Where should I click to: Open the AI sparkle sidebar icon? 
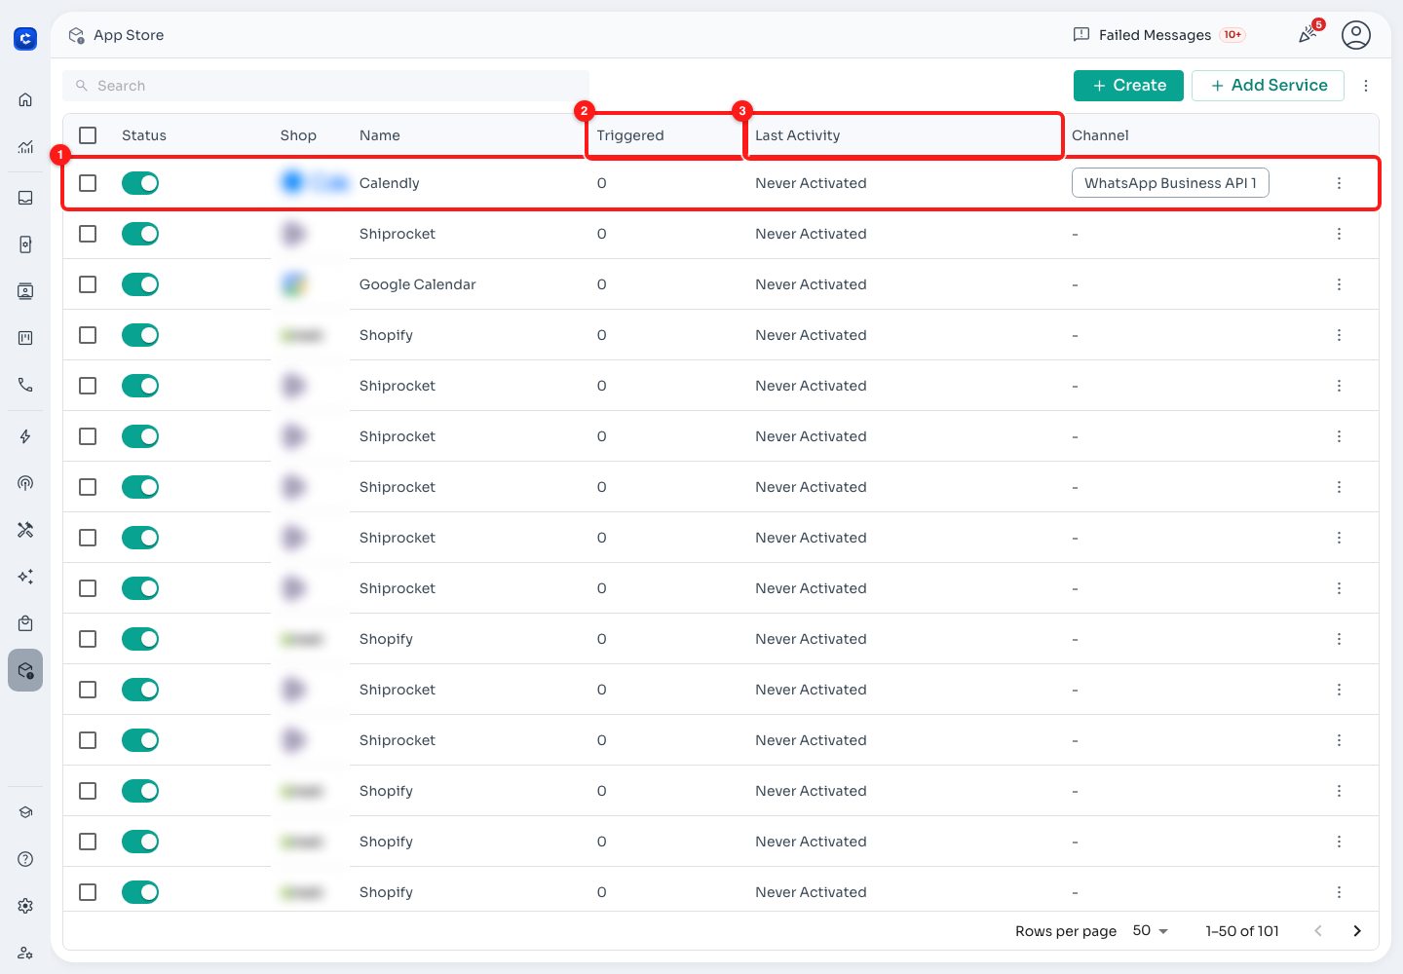tap(25, 577)
